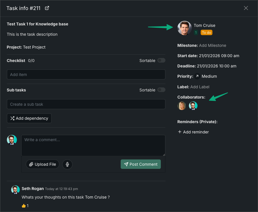Click Add Milestone to choose a milestone
The image size is (258, 212).
click(212, 45)
